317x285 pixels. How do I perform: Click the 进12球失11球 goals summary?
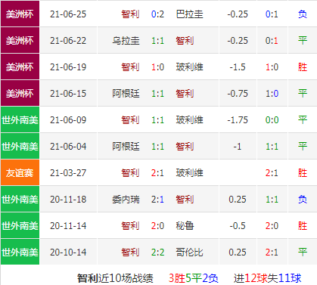(x=267, y=278)
